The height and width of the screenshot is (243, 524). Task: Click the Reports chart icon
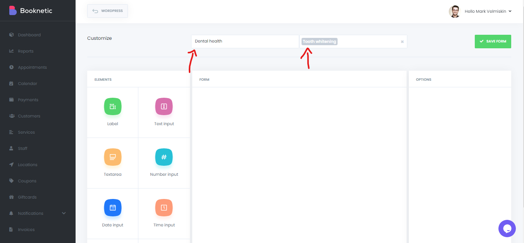11,51
